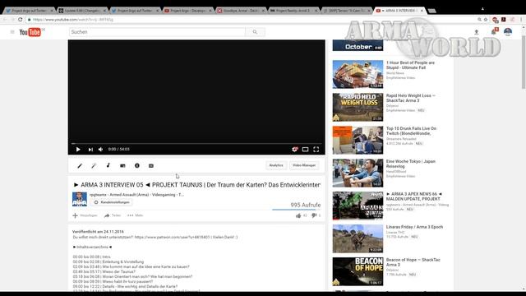Switch to the Goodbye, Arma tab

click(x=240, y=11)
